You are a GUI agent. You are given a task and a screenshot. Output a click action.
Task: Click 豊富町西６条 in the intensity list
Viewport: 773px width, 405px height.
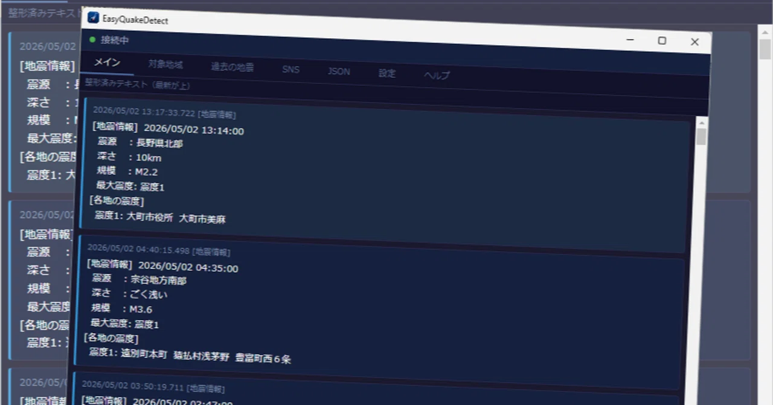[x=263, y=358]
